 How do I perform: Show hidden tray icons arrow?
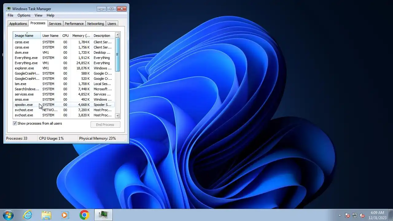[340, 215]
